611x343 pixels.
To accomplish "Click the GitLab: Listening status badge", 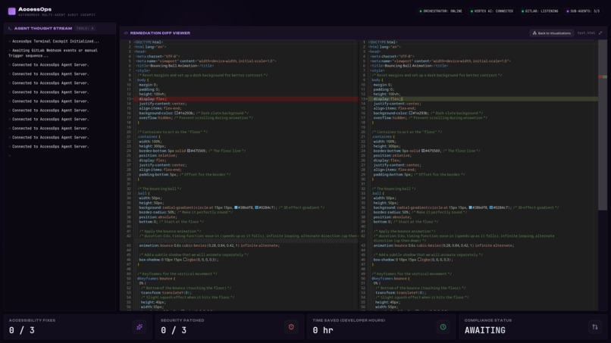I will (540, 11).
